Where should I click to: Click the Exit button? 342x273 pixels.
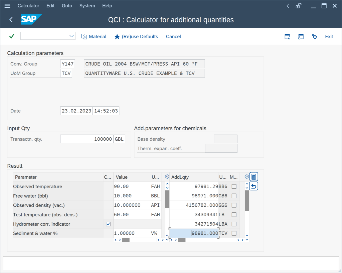[329, 37]
